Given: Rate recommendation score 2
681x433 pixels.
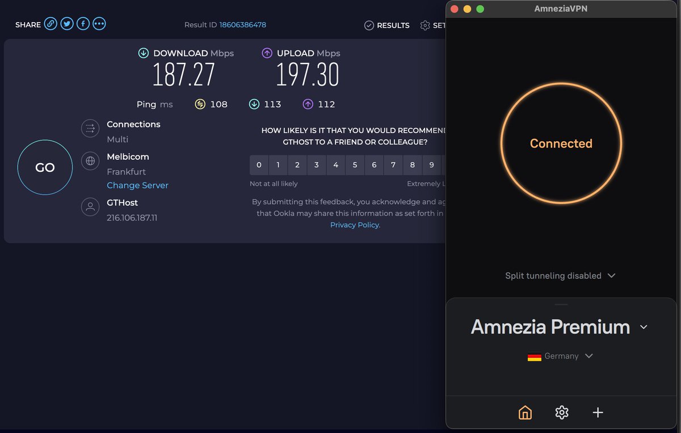Looking at the screenshot, I should [x=297, y=165].
